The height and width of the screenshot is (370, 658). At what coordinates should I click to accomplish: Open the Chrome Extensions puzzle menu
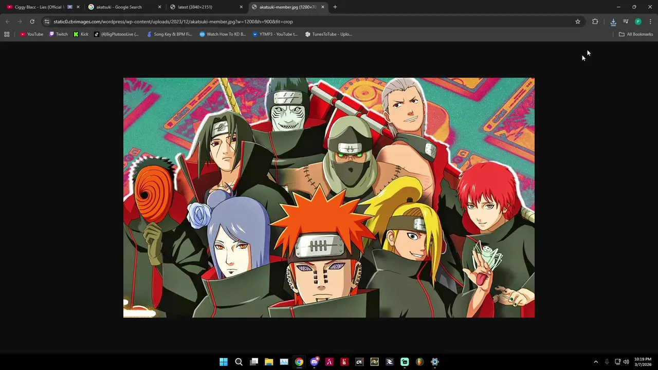(595, 22)
